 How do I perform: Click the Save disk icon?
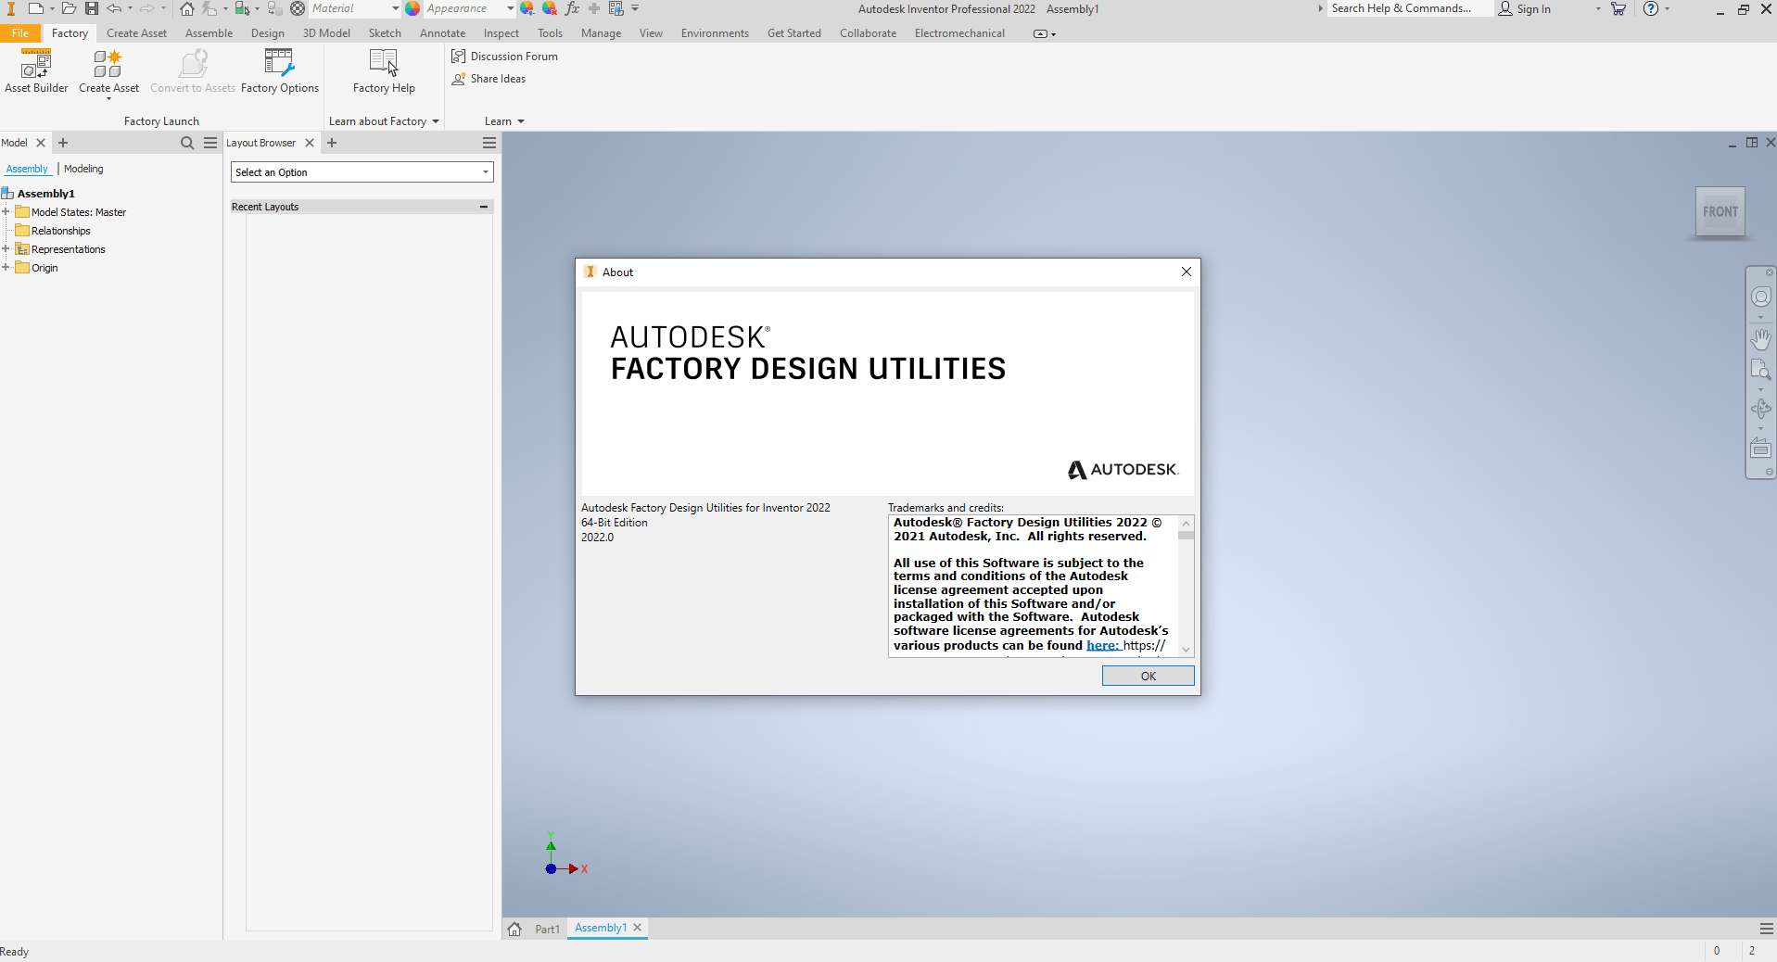pos(91,8)
